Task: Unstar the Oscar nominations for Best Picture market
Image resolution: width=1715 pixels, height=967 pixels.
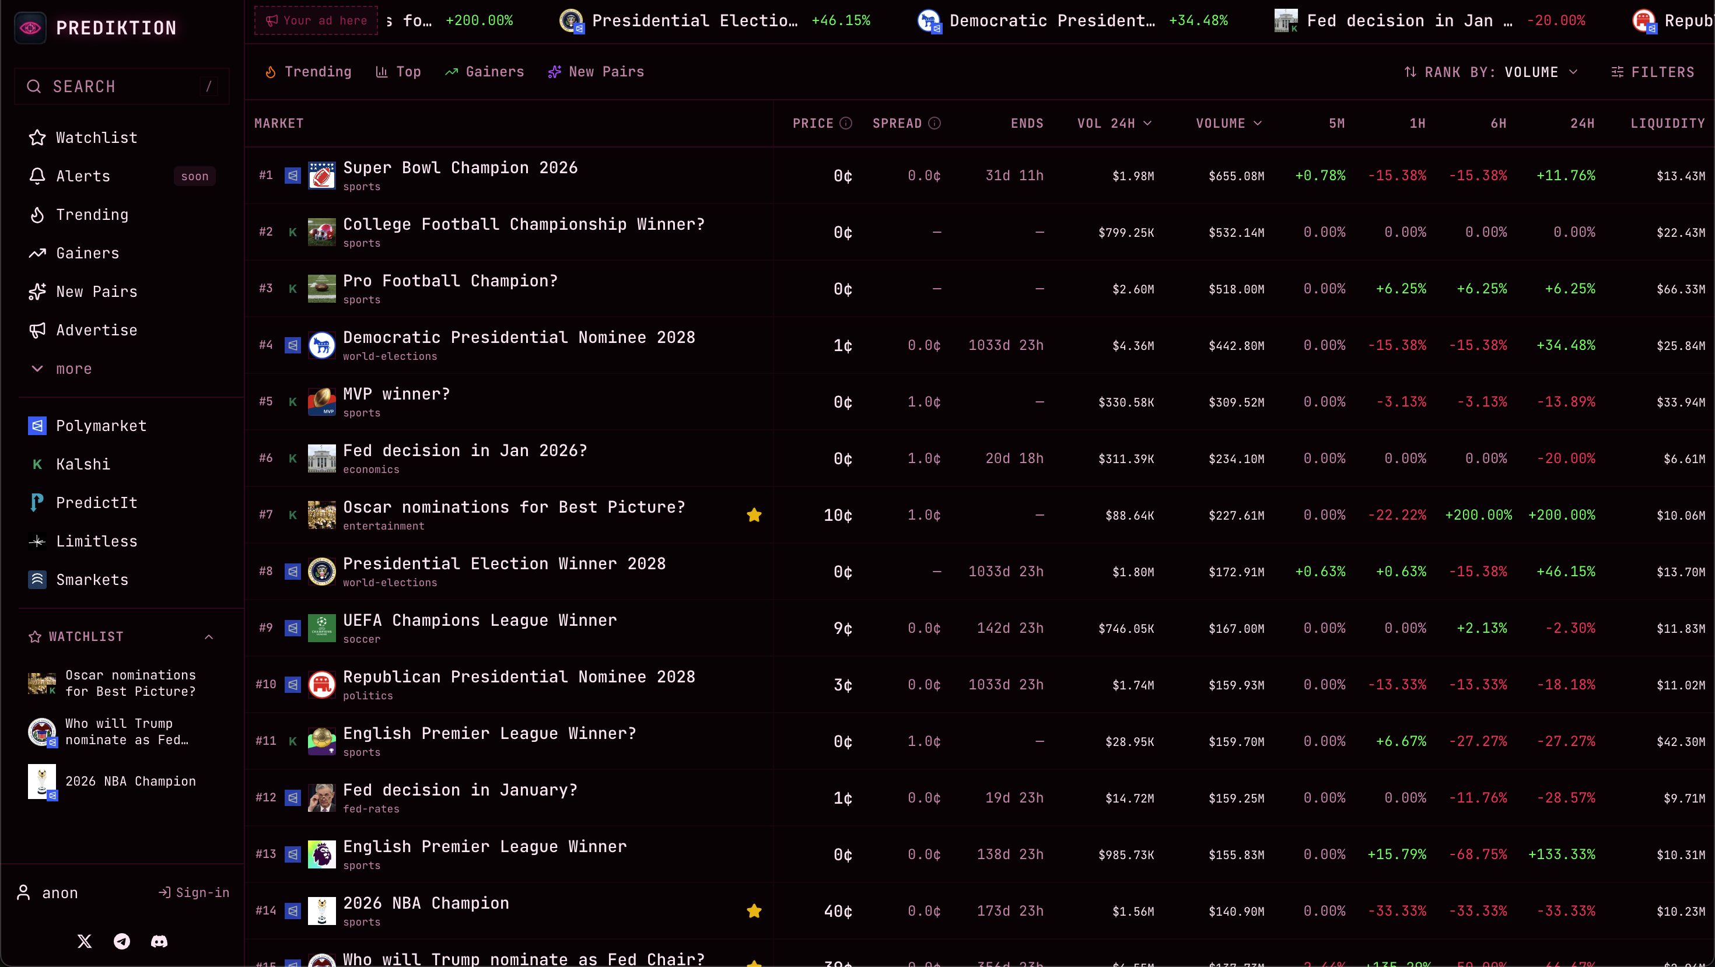Action: [754, 514]
